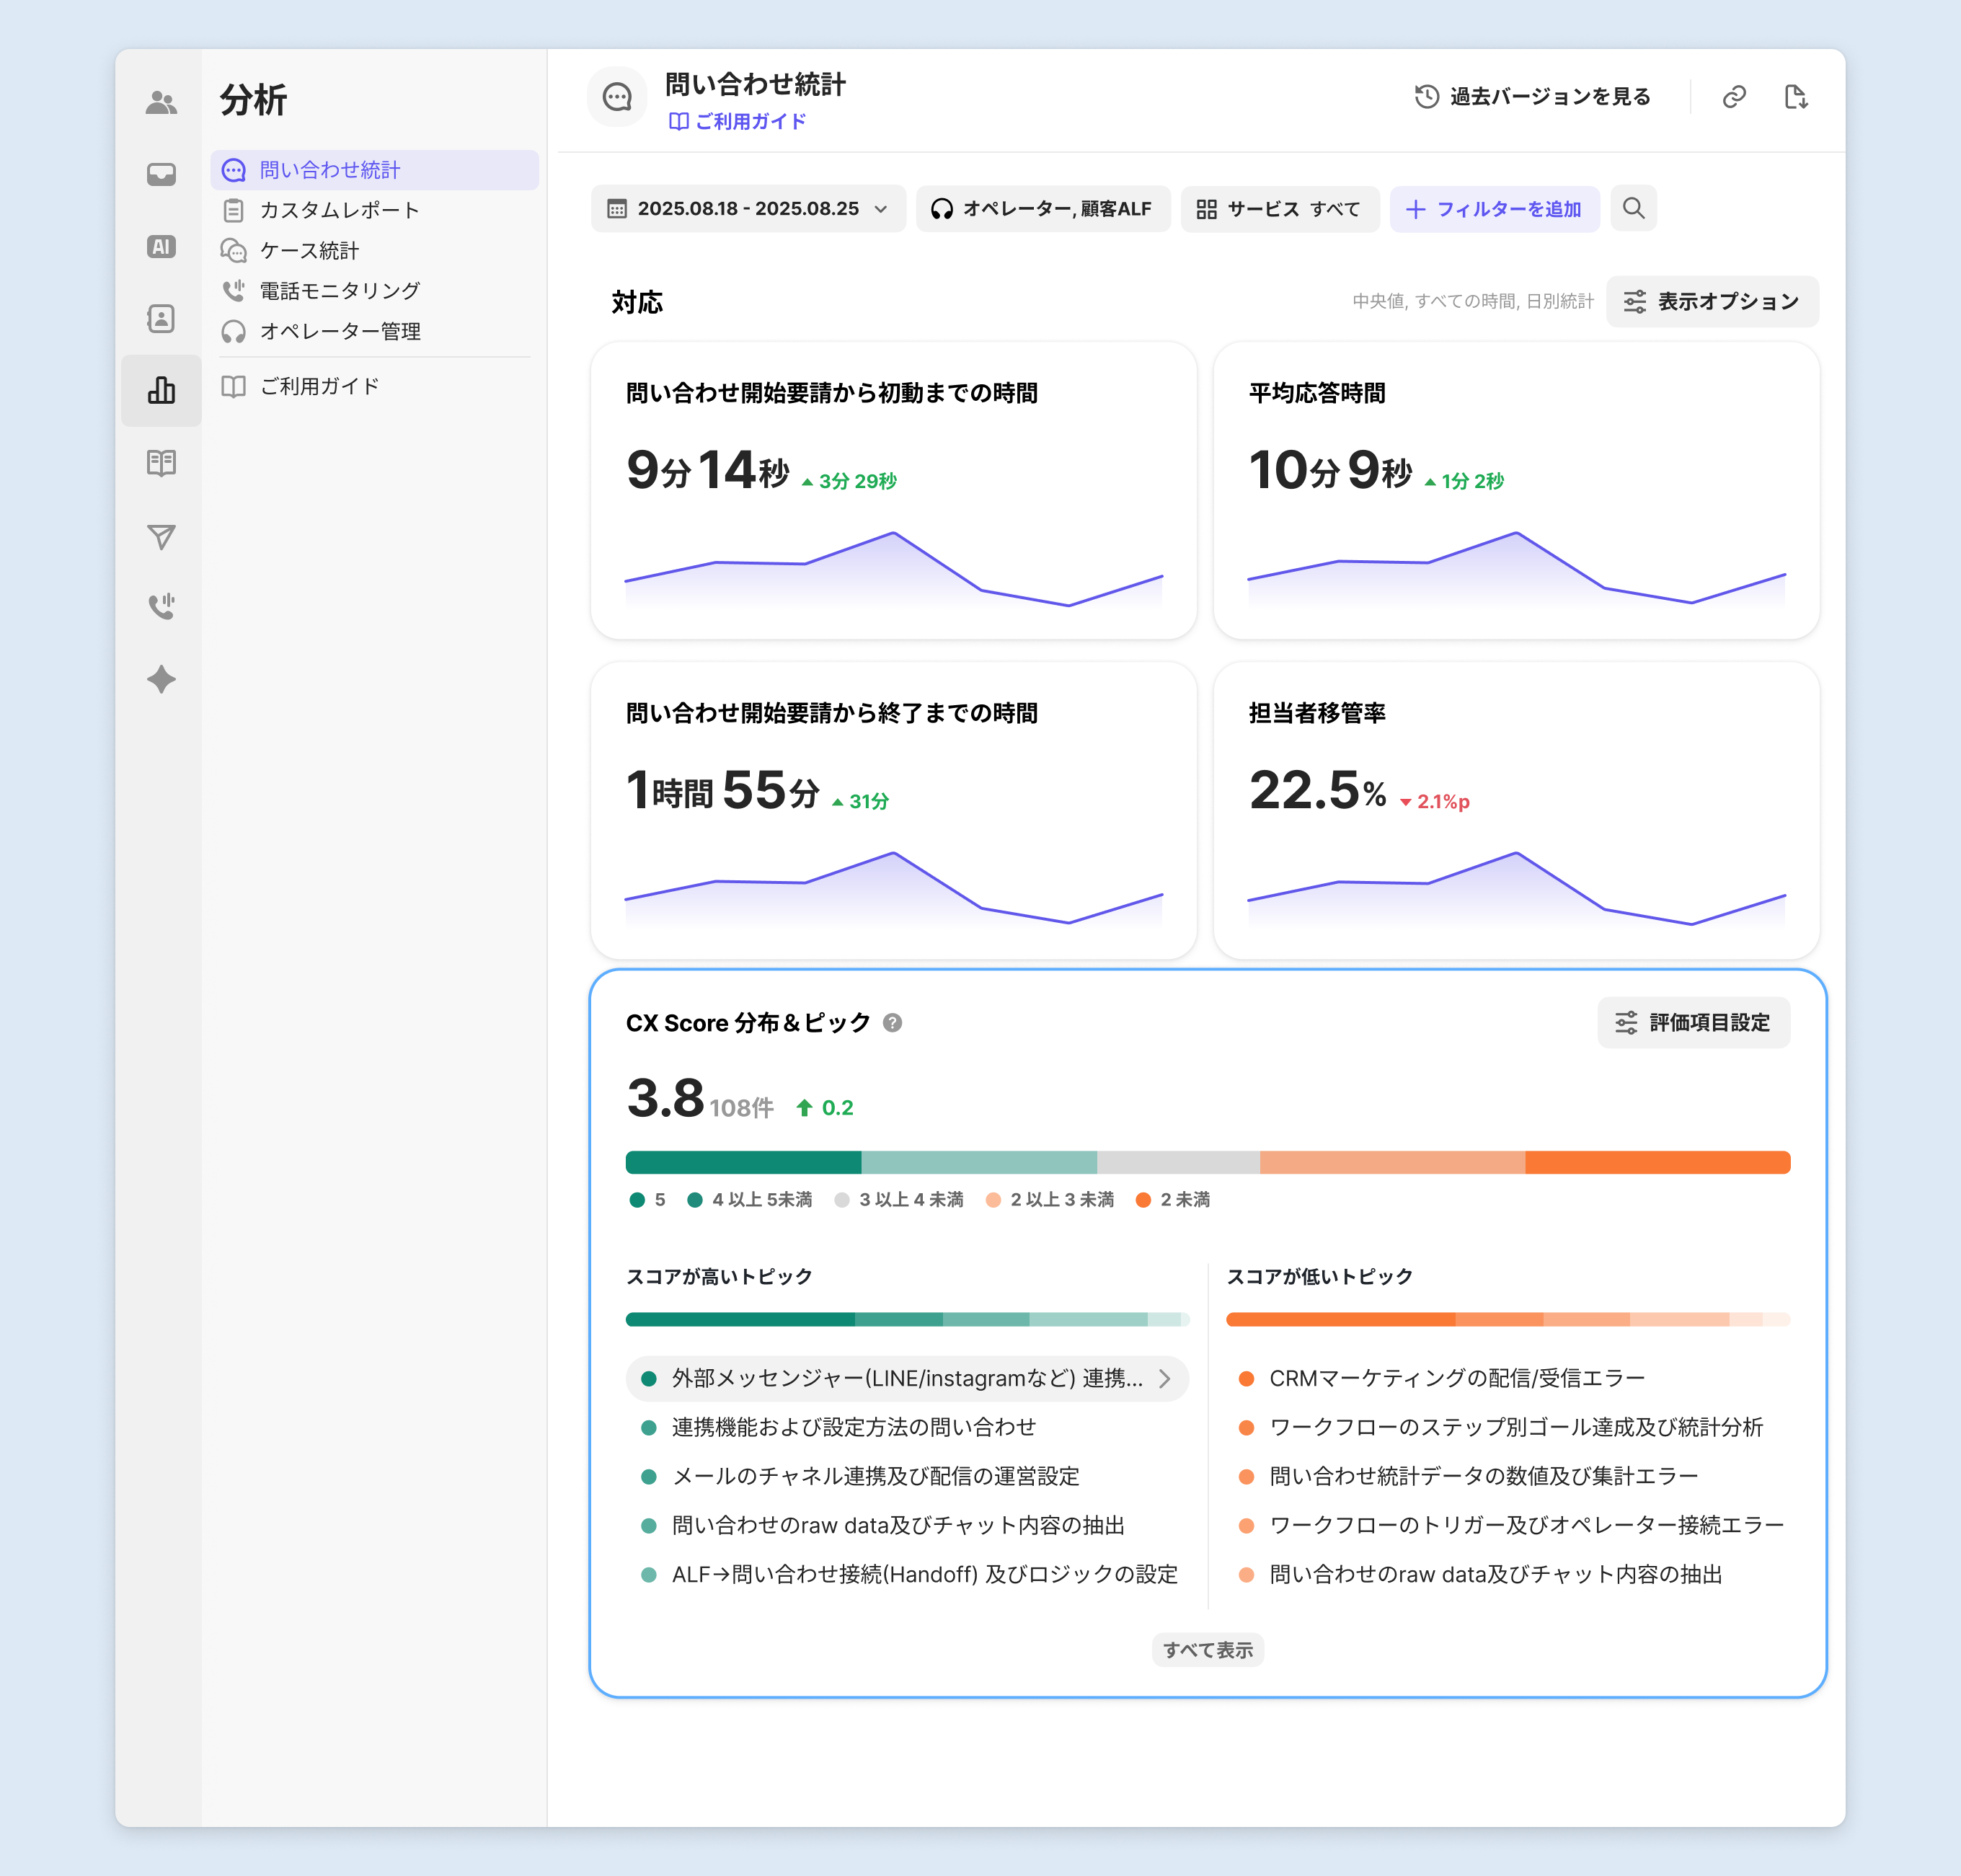
Task: Open the marketing paper-plane icon
Action: 161,537
